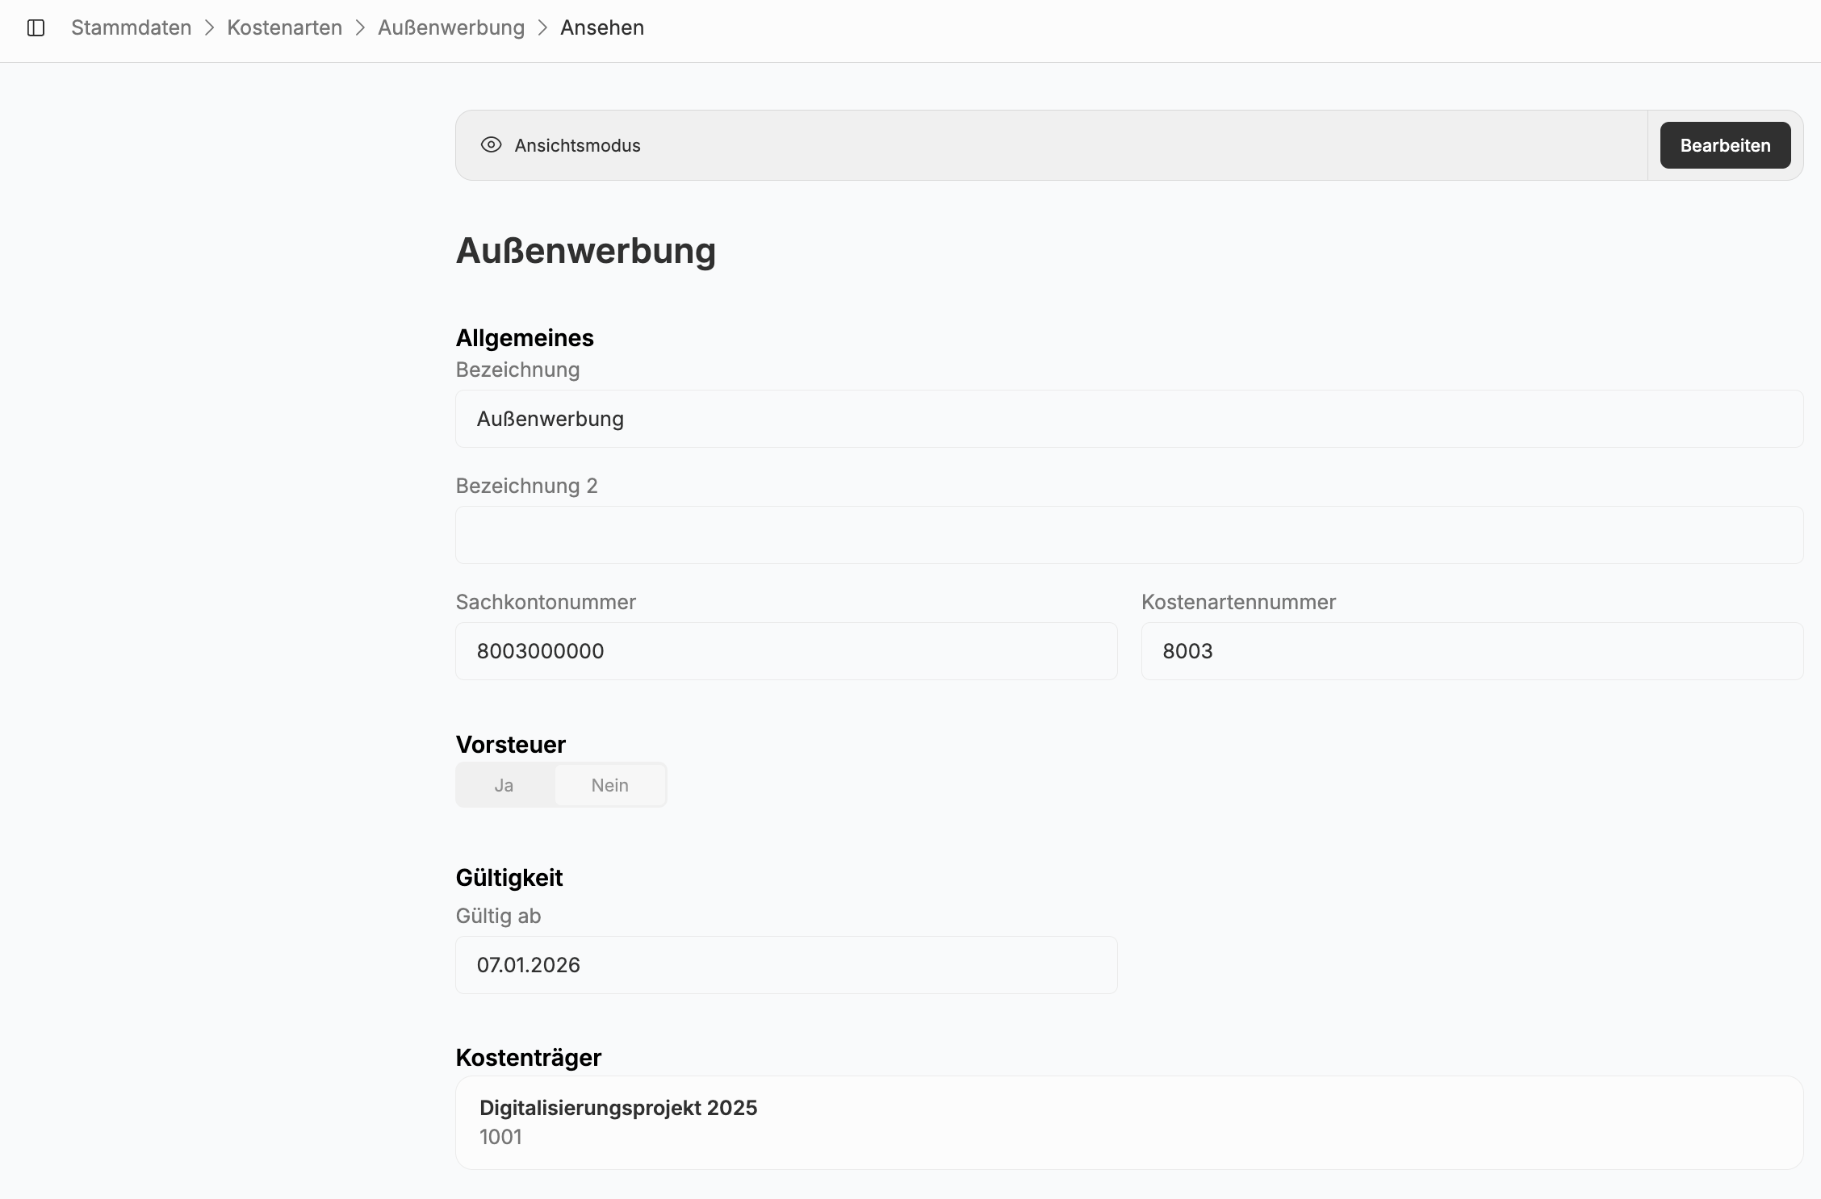Viewport: 1821px width, 1199px height.
Task: Open the Bearbeiten mode
Action: (x=1724, y=145)
